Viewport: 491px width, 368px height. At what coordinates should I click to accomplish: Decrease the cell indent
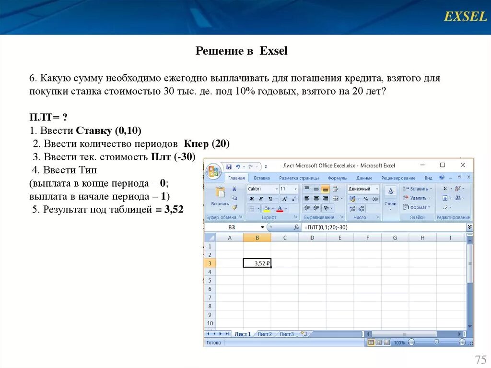307,208
